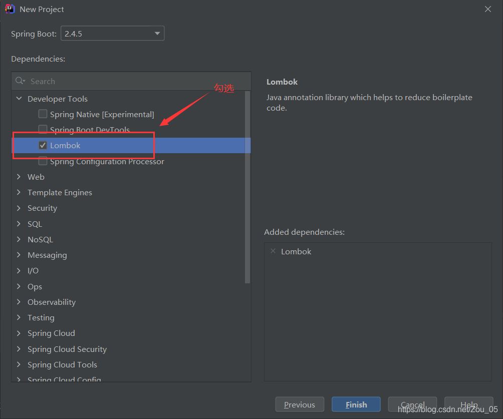The width and height of the screenshot is (503, 419).
Task: Expand the Spring Cloud category
Action: [x=19, y=333]
